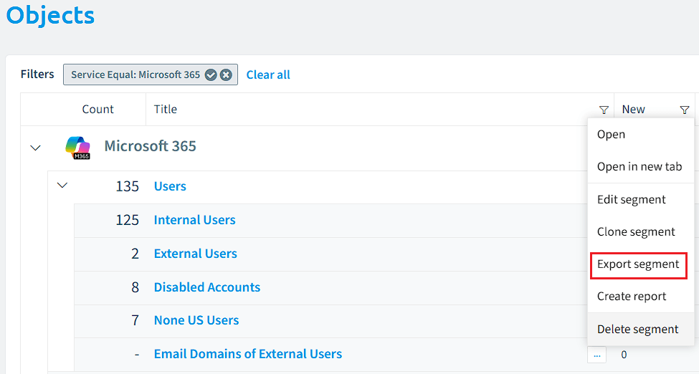Confirm the Service Equal filter checkmark icon
699x374 pixels.
(x=211, y=75)
